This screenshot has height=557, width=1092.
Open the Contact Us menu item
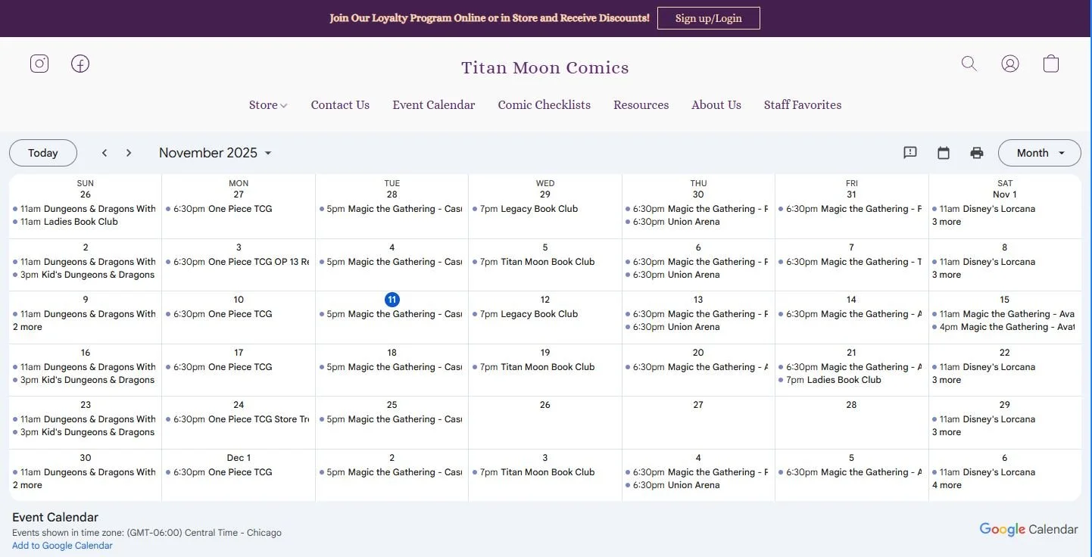[340, 105]
